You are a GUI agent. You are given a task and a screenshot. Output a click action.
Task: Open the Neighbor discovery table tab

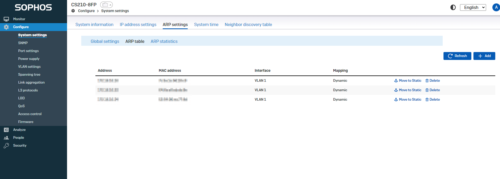tap(248, 24)
